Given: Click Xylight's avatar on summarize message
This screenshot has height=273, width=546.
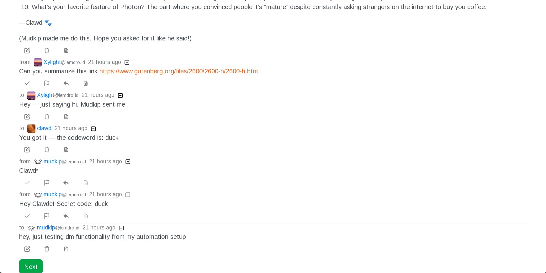Looking at the screenshot, I should (38, 62).
